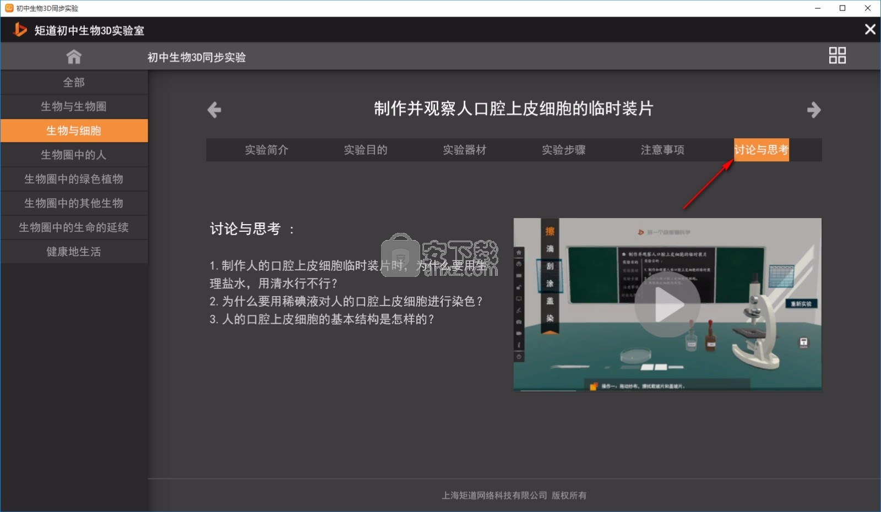Image resolution: width=881 pixels, height=512 pixels.
Task: Maximize the application window
Action: point(842,8)
